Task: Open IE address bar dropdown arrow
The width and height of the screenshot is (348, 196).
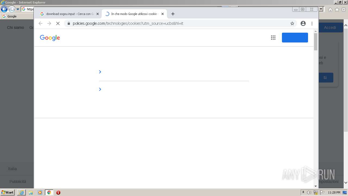Action: click(x=321, y=9)
